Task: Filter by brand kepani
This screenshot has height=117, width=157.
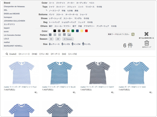Action: pyautogui.click(x=7, y=28)
